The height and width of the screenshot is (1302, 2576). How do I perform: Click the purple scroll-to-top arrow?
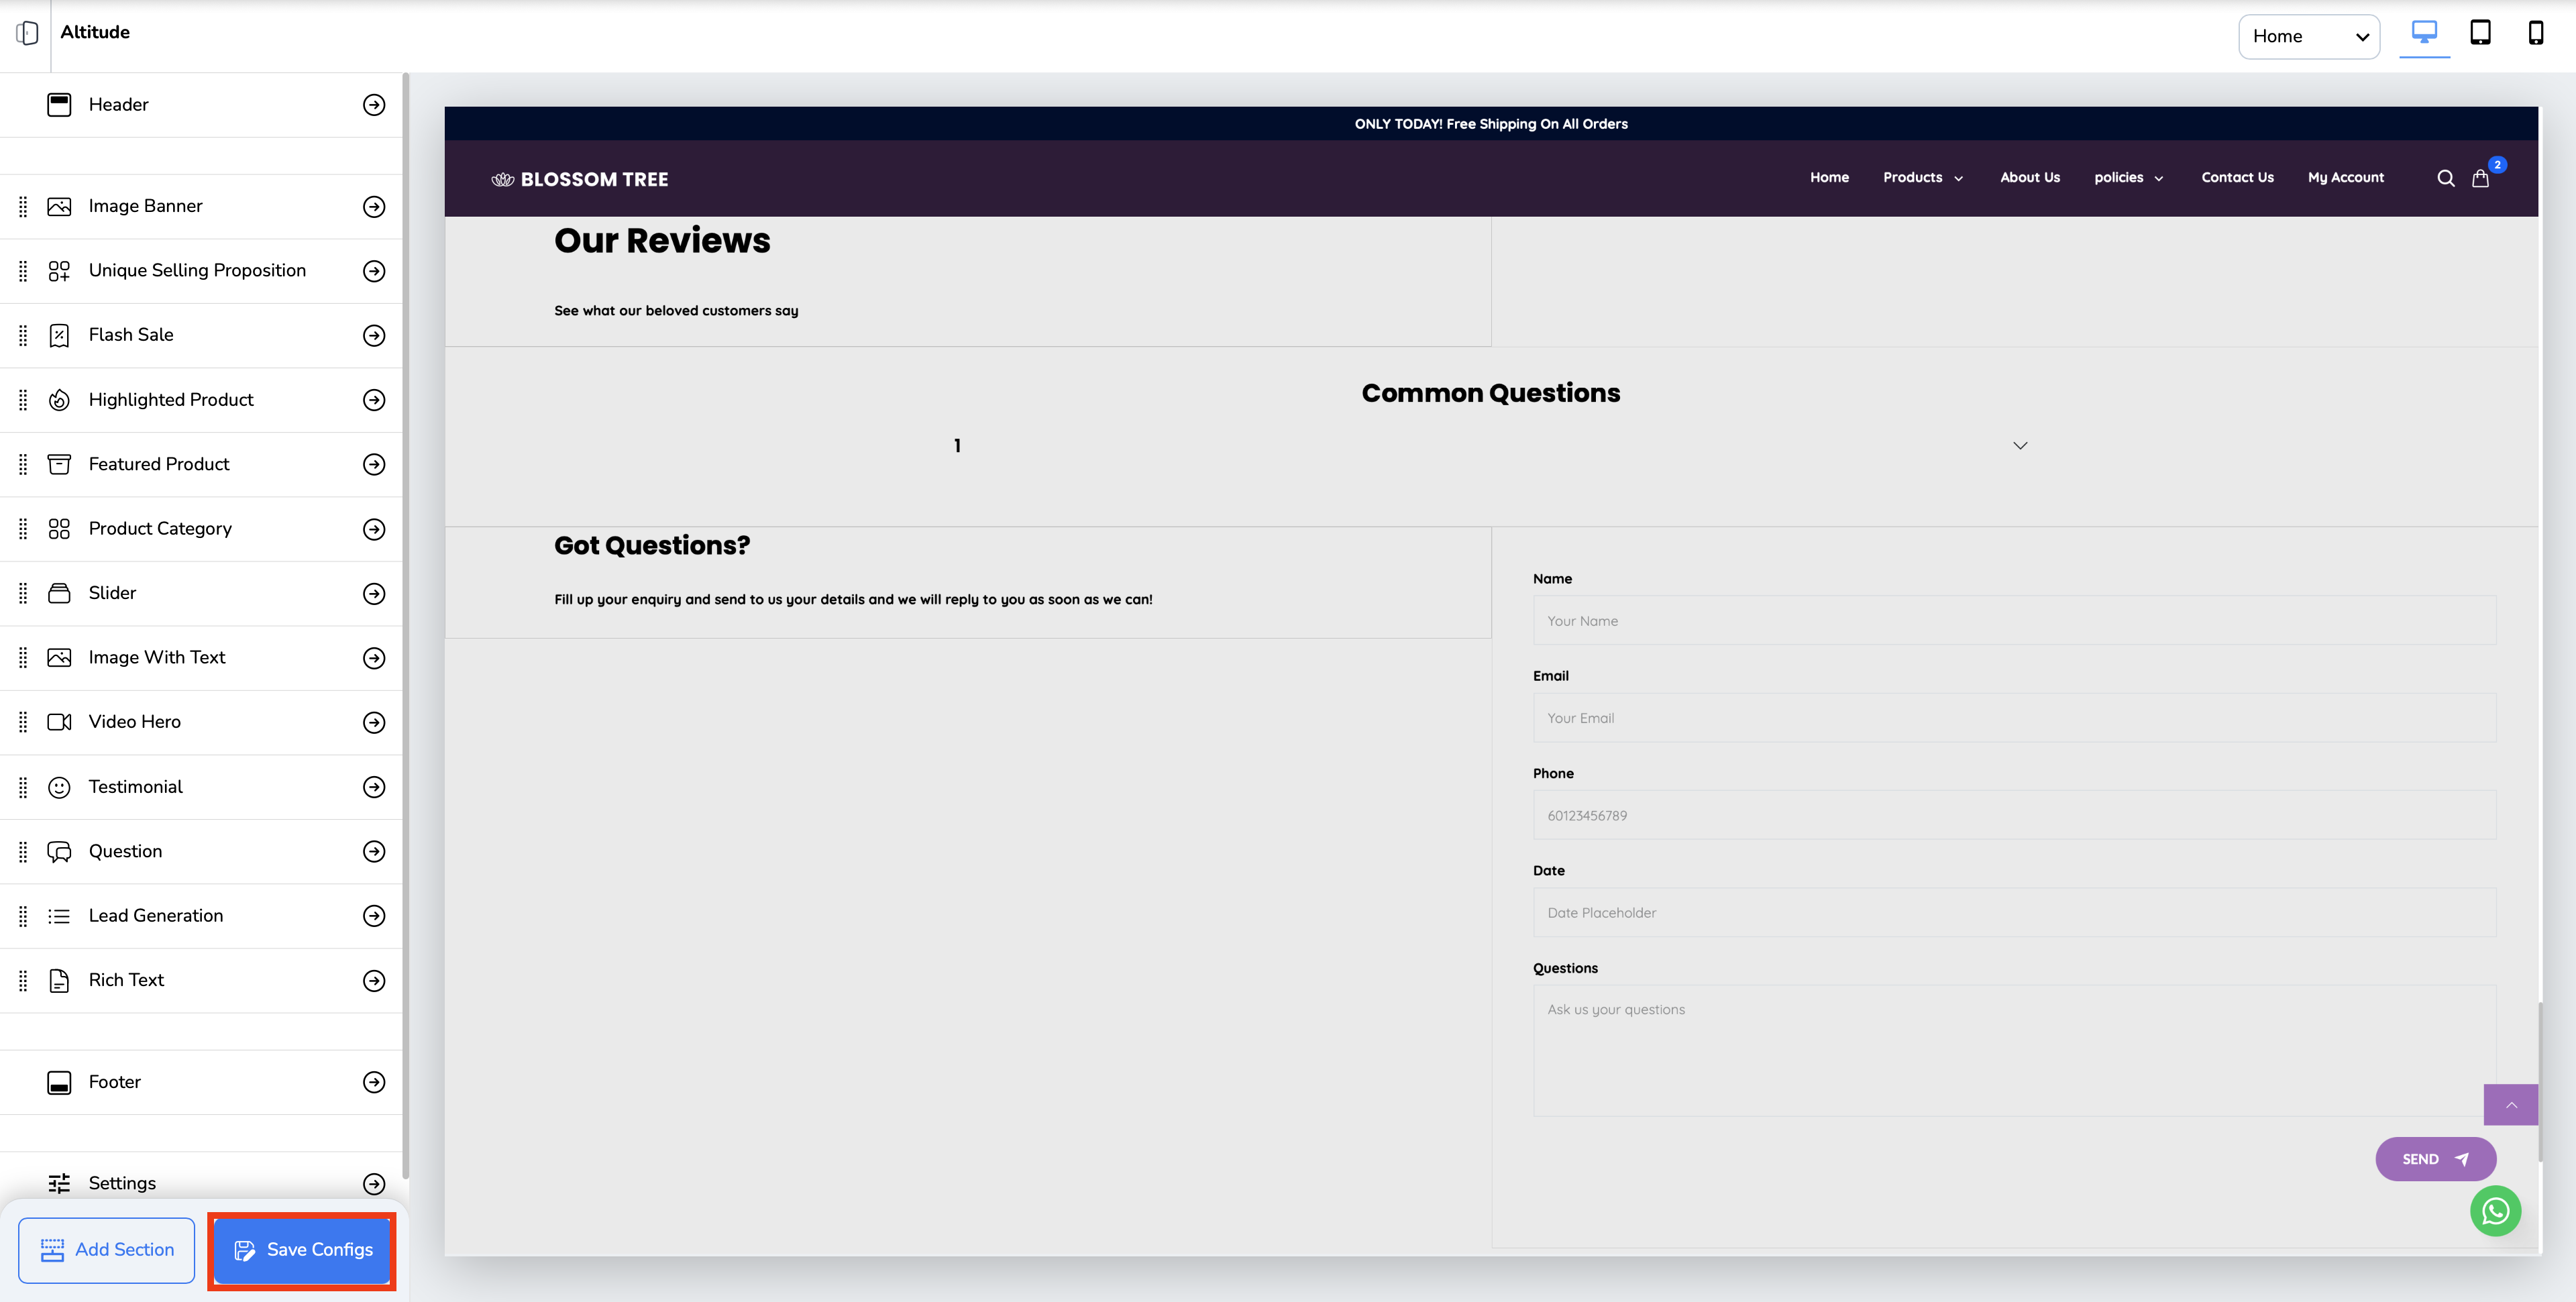(2510, 1104)
